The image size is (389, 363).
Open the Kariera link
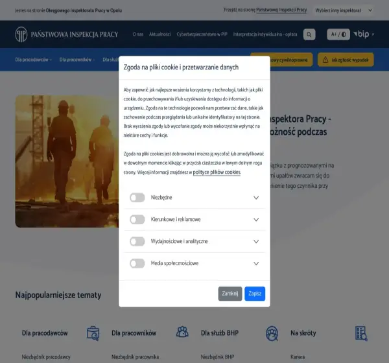coord(298,357)
